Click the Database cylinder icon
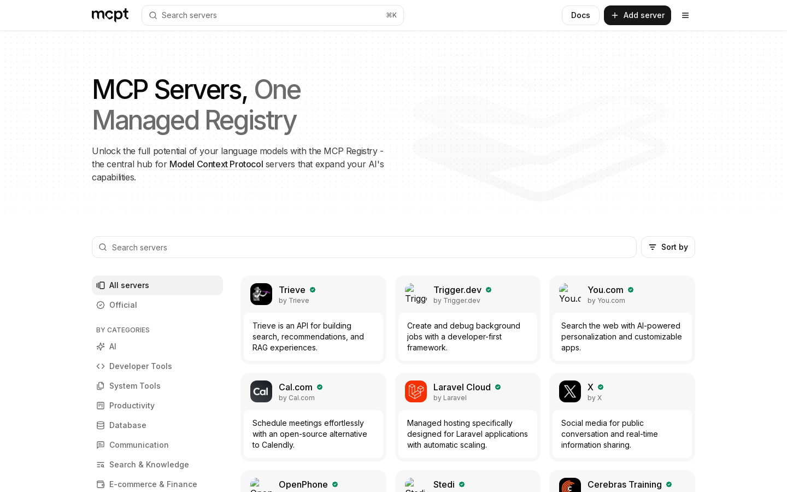The image size is (787, 492). click(101, 425)
